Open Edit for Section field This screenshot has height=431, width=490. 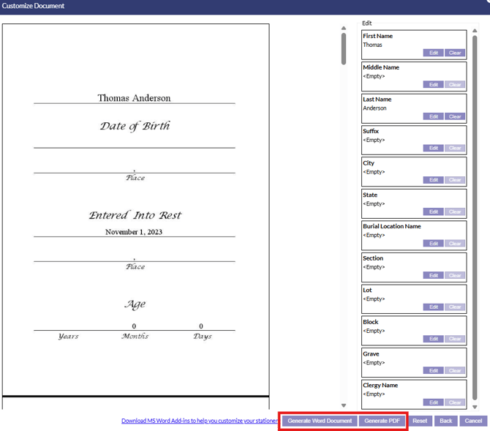[x=433, y=275]
